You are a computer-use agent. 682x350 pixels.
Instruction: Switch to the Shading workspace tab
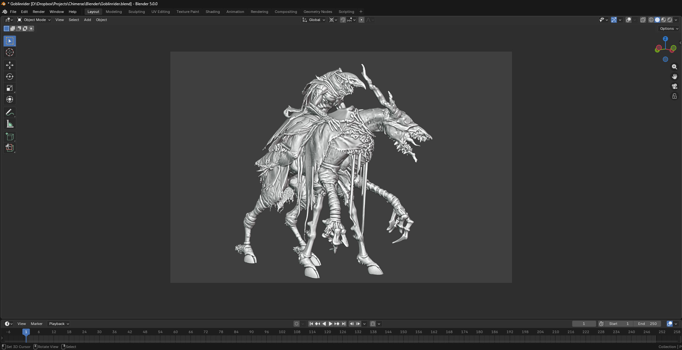(213, 12)
